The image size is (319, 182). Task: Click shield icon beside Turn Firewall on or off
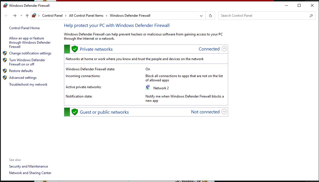5,60
